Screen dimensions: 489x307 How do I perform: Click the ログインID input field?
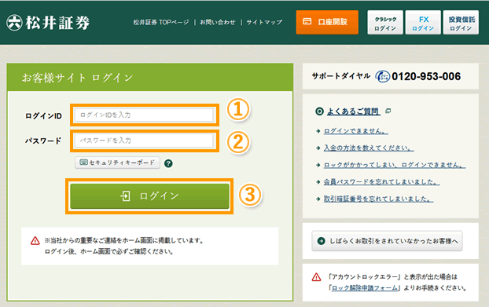tap(144, 115)
